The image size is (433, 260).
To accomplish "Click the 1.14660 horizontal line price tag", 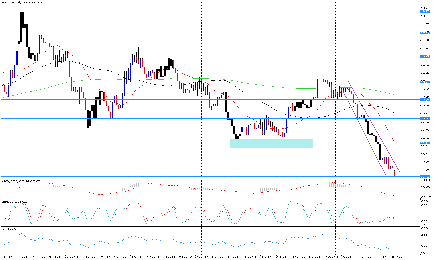I will click(x=425, y=119).
